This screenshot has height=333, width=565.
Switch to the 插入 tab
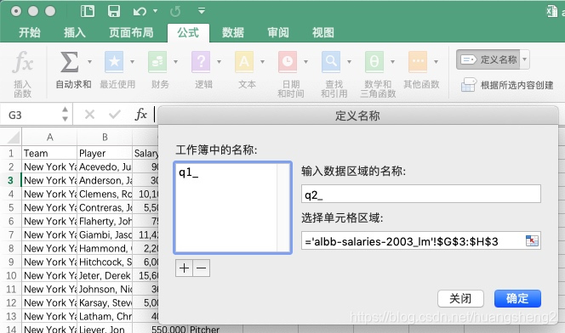point(75,33)
